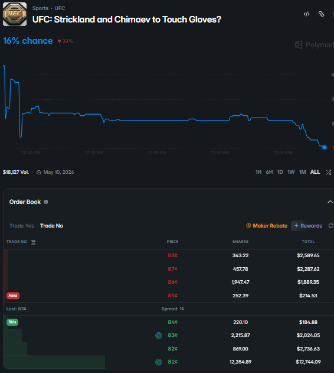Open the Maker Rebate link
Viewport: 334px width, 373px height.
[x=267, y=226]
